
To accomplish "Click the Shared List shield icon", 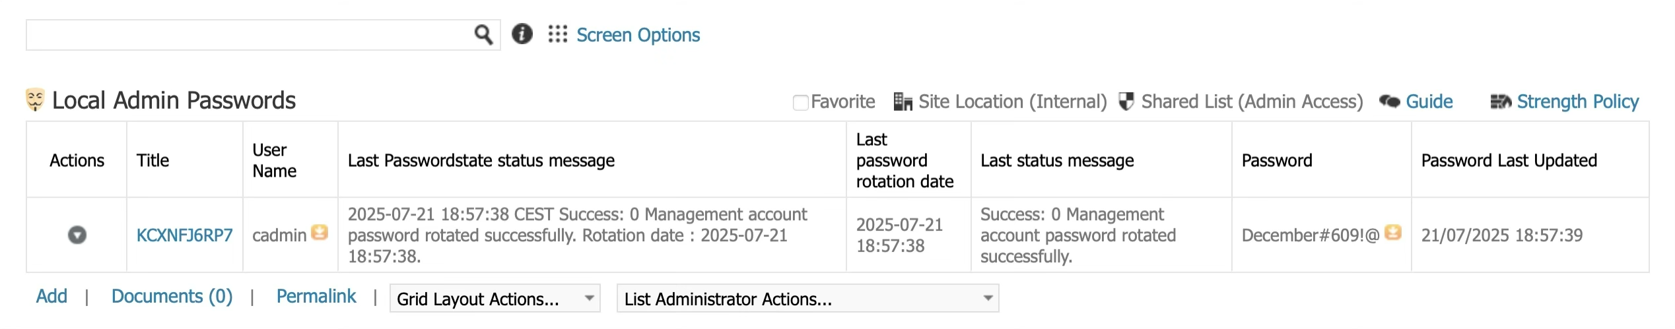I will click(x=1126, y=102).
